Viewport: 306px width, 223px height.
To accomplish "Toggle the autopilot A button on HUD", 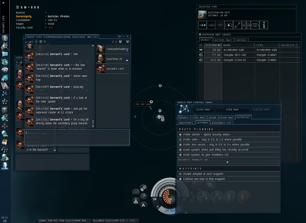I will pyautogui.click(x=143, y=205).
